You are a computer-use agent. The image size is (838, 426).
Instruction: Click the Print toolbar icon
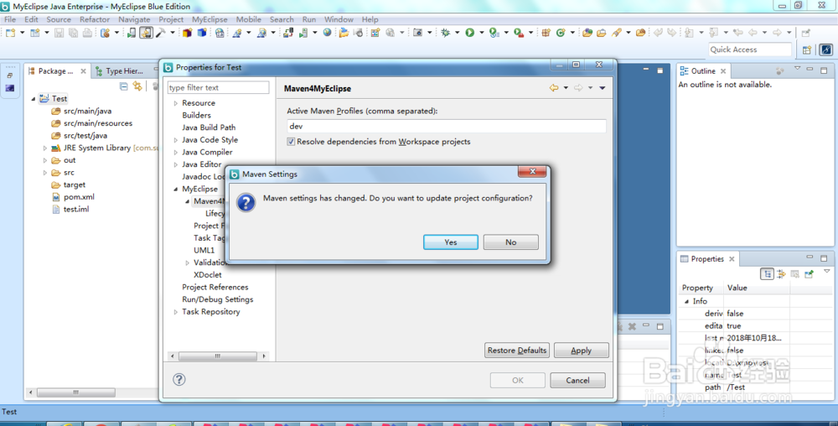[87, 33]
